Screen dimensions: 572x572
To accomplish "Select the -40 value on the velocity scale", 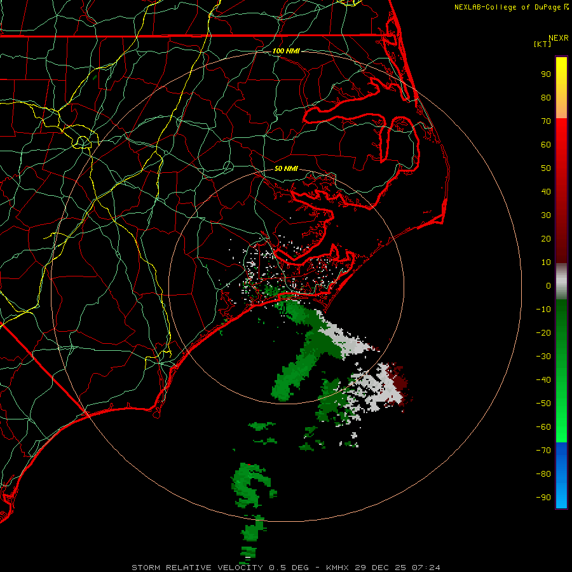I will pos(543,380).
